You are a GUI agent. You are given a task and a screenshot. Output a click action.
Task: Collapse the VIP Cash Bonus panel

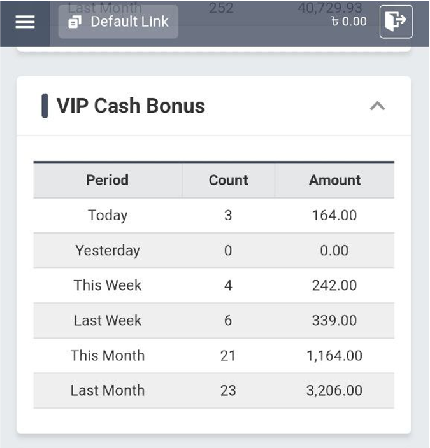[x=377, y=106]
